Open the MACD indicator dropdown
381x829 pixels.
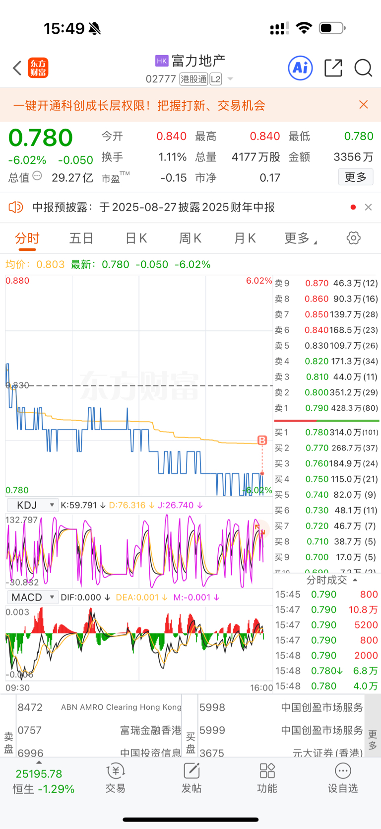tap(32, 597)
